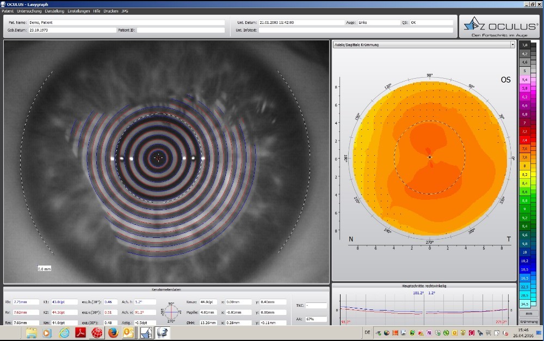
Task: Switch to the active OCULUS taskbar icon
Action: pyautogui.click(x=146, y=332)
